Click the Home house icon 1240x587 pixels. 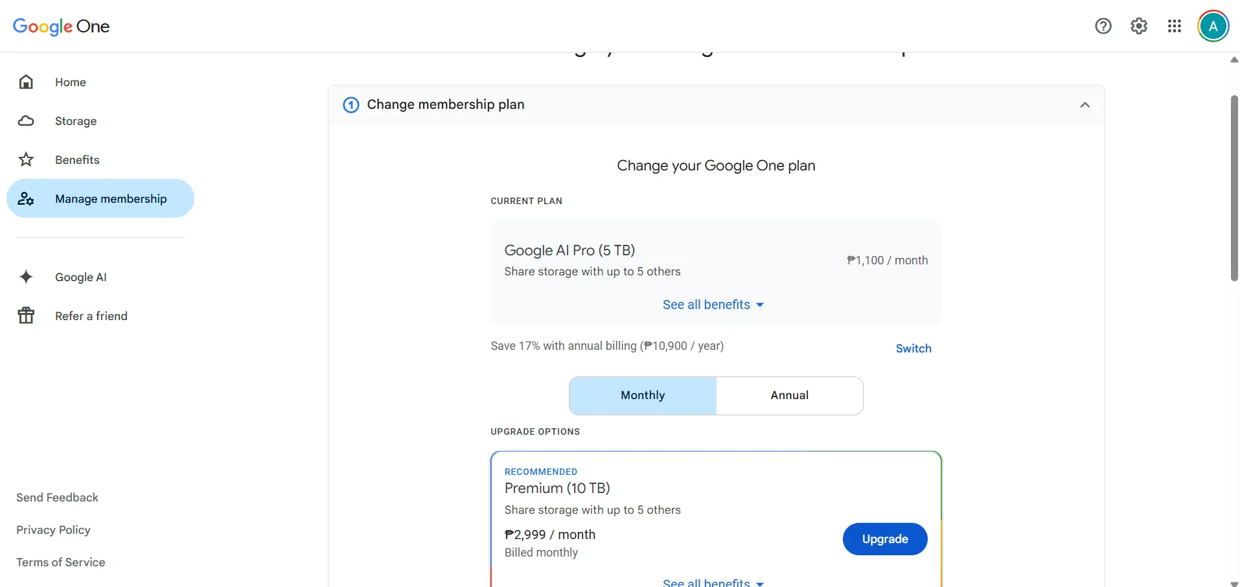pyautogui.click(x=26, y=82)
